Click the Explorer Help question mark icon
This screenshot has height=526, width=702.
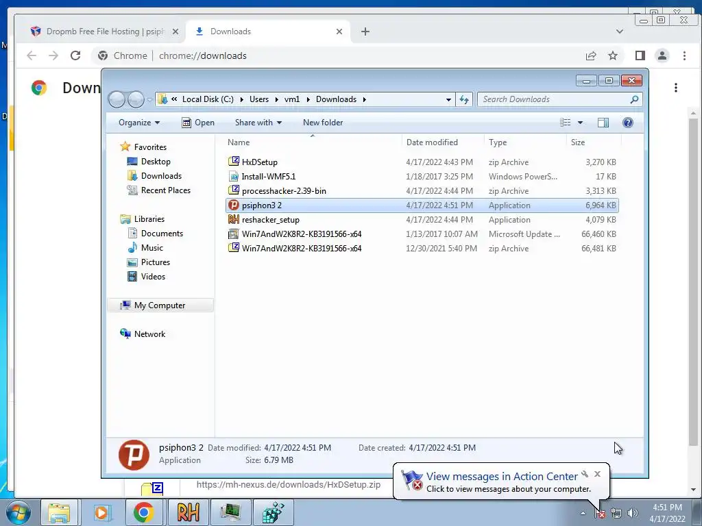tap(628, 123)
